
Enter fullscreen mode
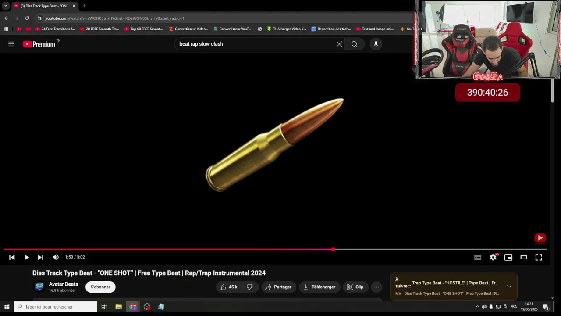point(539,257)
